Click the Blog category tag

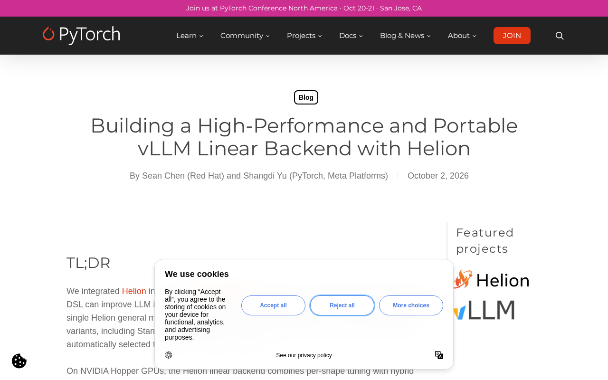pos(306,97)
